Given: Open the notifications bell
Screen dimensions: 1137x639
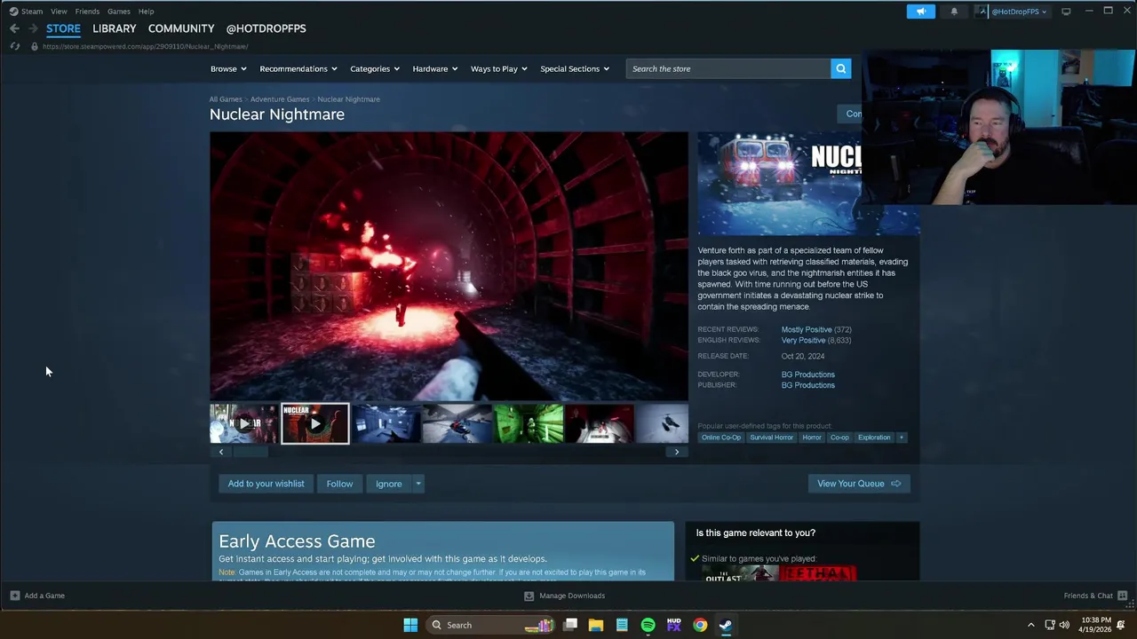Looking at the screenshot, I should pos(954,12).
